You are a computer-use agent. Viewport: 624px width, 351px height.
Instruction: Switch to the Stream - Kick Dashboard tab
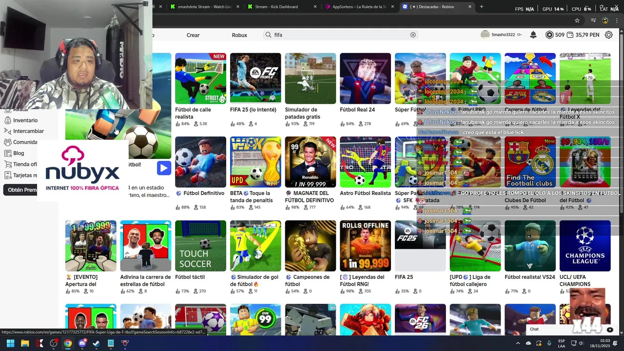click(282, 6)
